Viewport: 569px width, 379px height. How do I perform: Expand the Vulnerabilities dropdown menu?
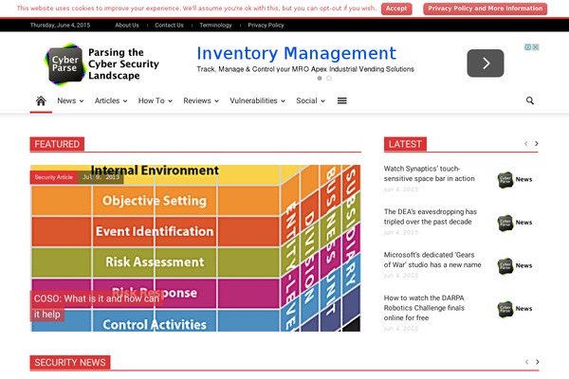(257, 100)
